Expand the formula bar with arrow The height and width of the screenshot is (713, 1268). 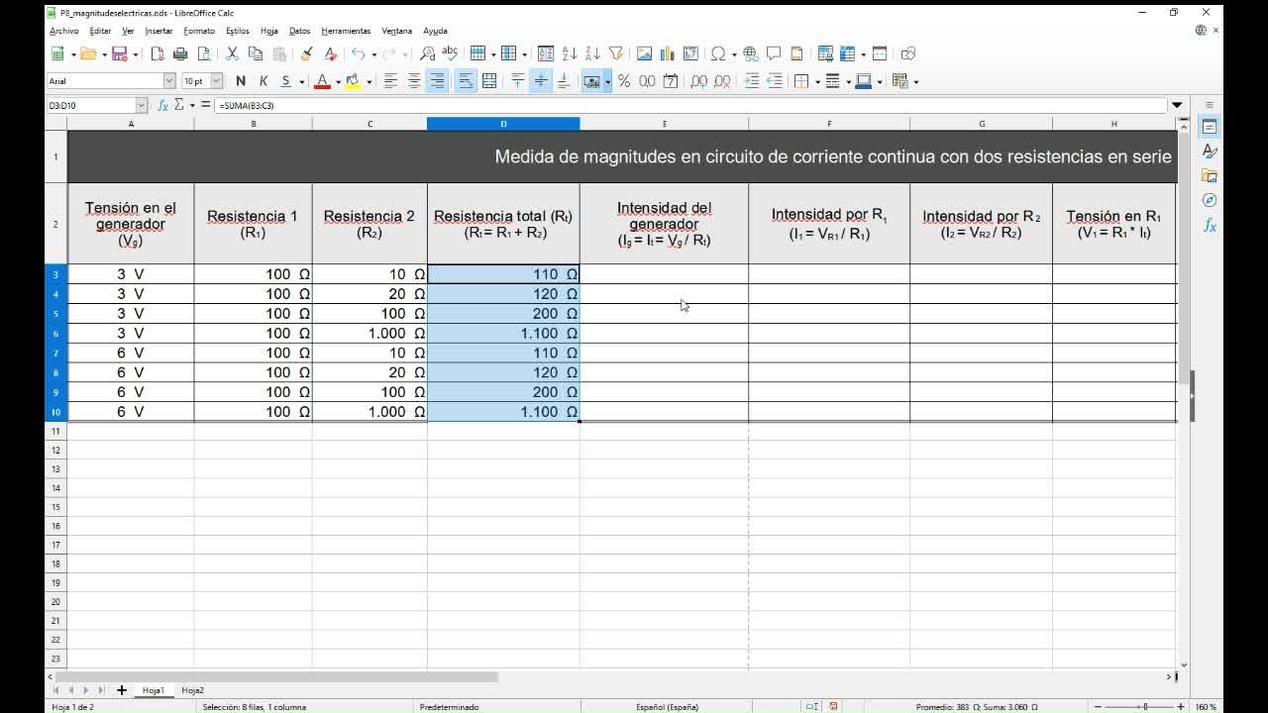(x=1177, y=105)
